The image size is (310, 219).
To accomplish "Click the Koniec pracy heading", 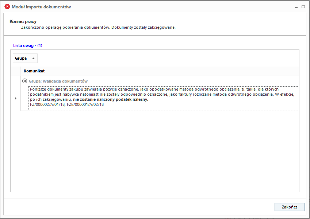I will 23,21.
